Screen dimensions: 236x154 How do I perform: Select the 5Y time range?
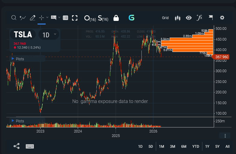217,146
